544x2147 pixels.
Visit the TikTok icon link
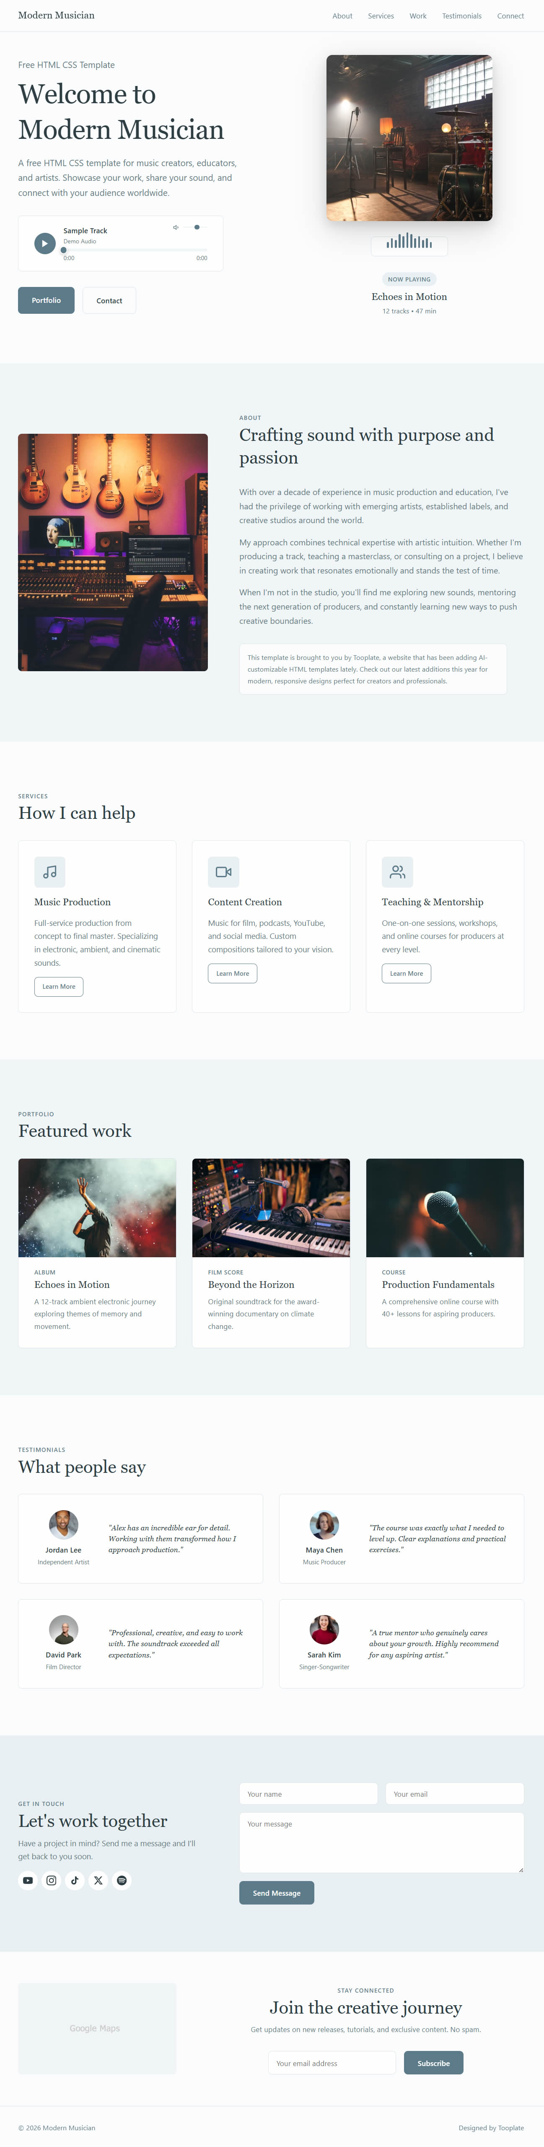(75, 1879)
